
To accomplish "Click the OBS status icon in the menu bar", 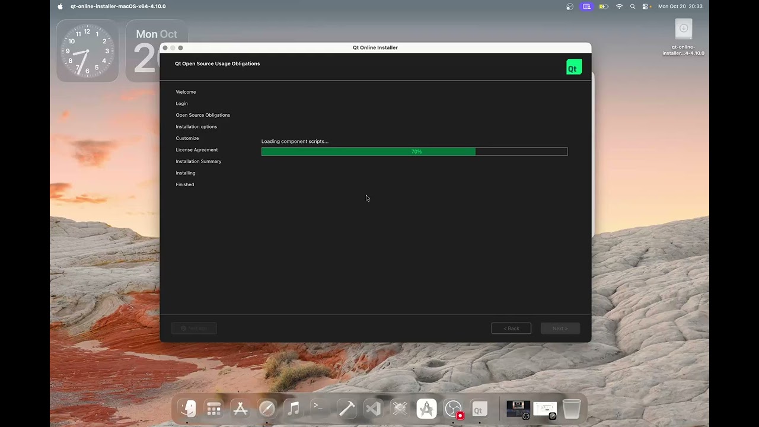I will (x=570, y=7).
